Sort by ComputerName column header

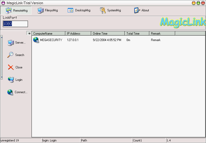(x=48, y=33)
